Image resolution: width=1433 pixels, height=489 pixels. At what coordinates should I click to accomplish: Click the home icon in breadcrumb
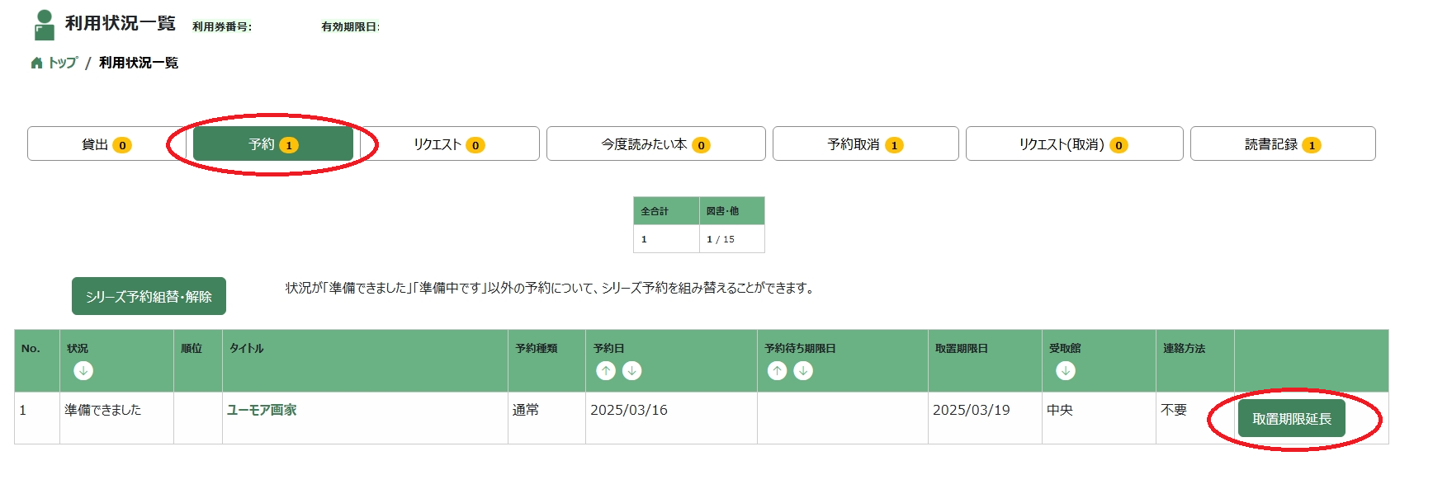[36, 63]
